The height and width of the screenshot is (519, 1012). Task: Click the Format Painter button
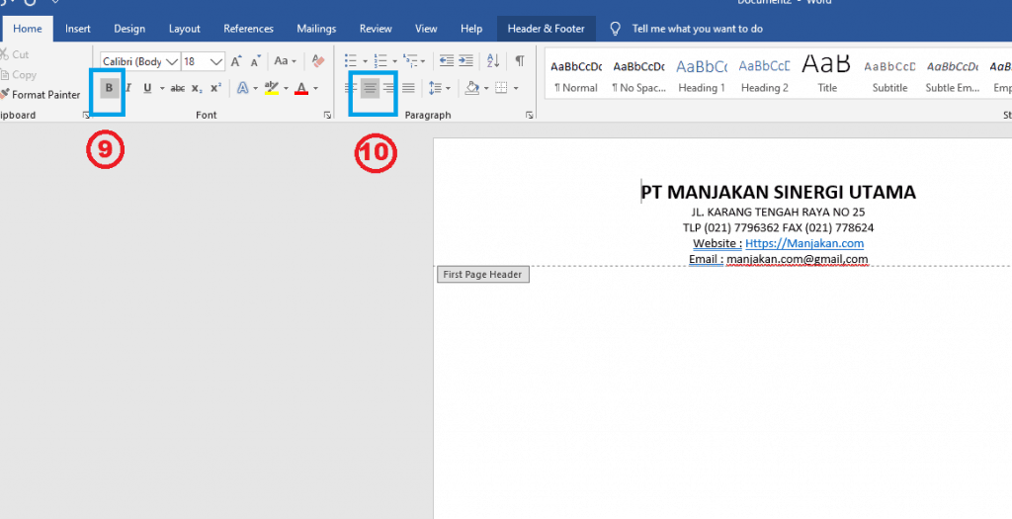[40, 95]
